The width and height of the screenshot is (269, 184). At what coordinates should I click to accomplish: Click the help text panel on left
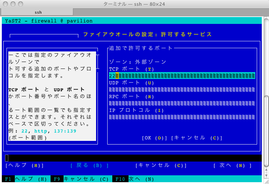(52, 96)
